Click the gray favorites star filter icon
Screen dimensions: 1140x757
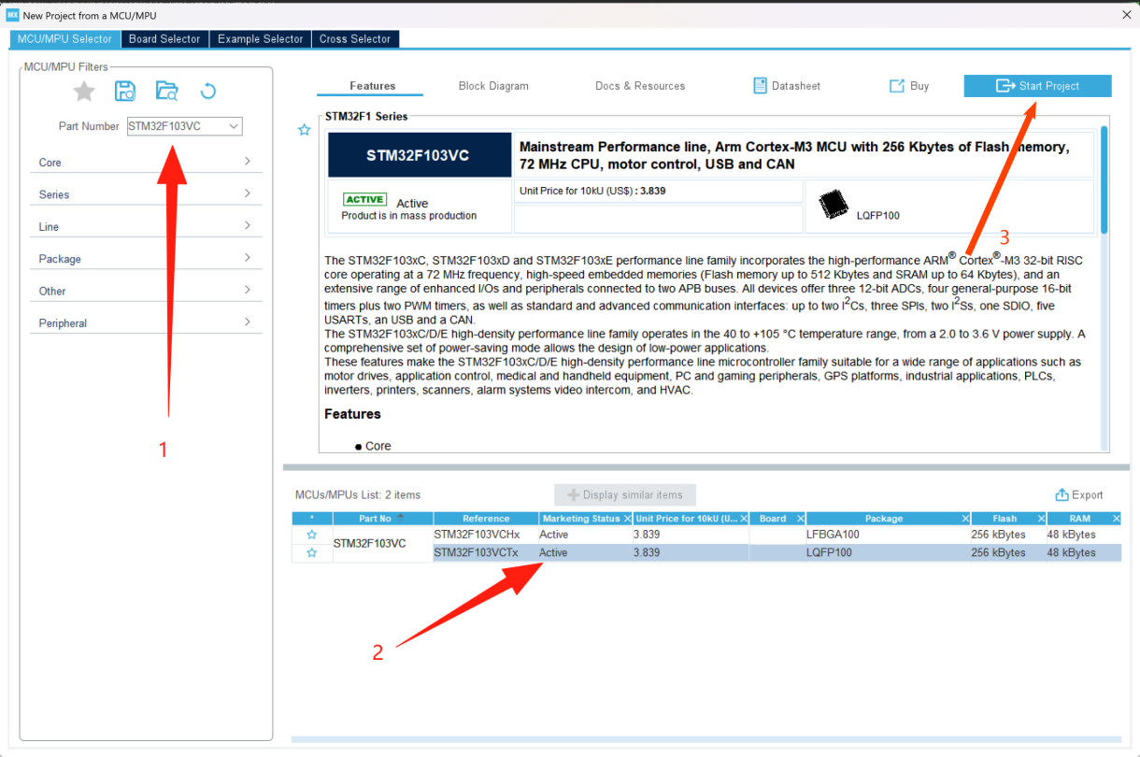[x=84, y=91]
